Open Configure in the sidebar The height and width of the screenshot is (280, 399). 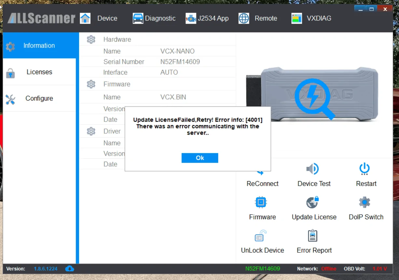point(39,99)
